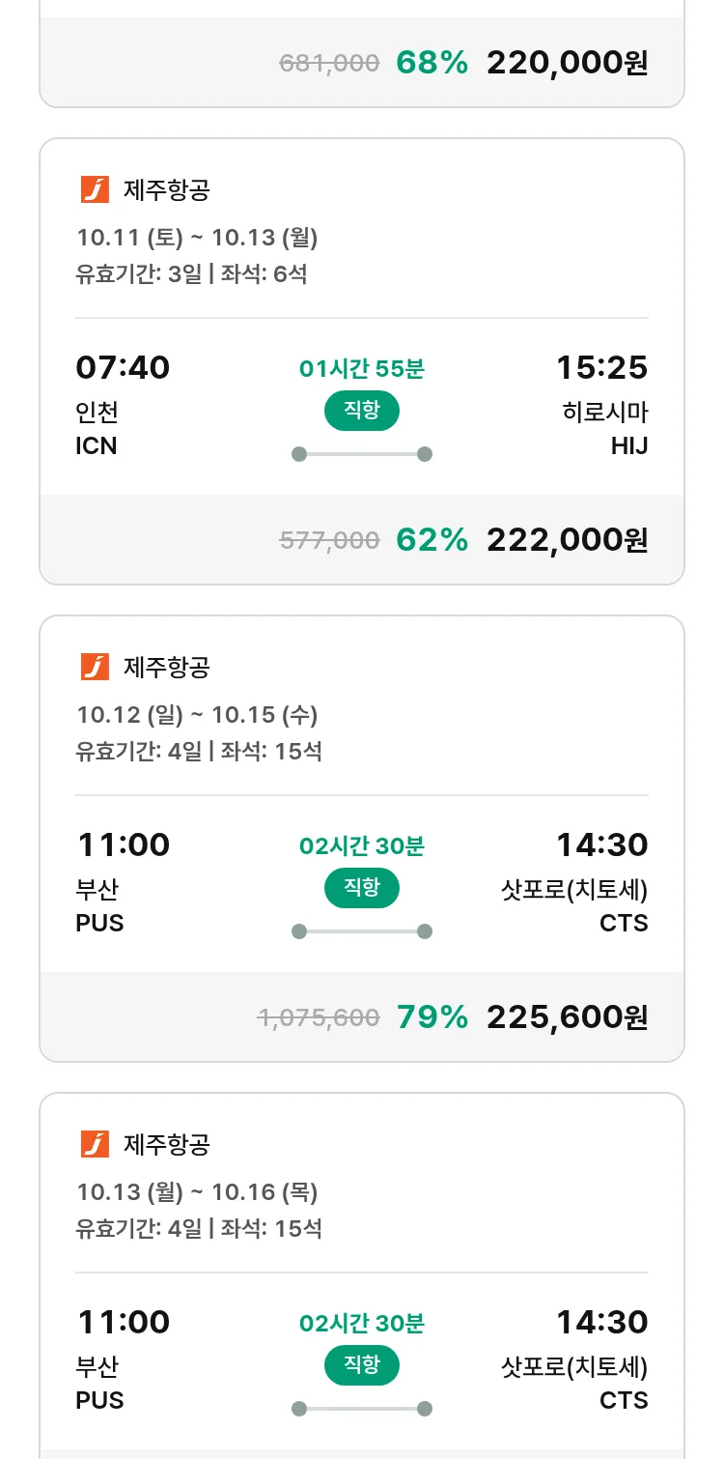Tap the HIJ airport code
The width and height of the screenshot is (724, 1459).
click(629, 445)
